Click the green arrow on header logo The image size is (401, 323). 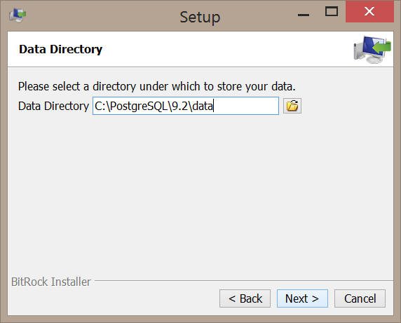381,47
